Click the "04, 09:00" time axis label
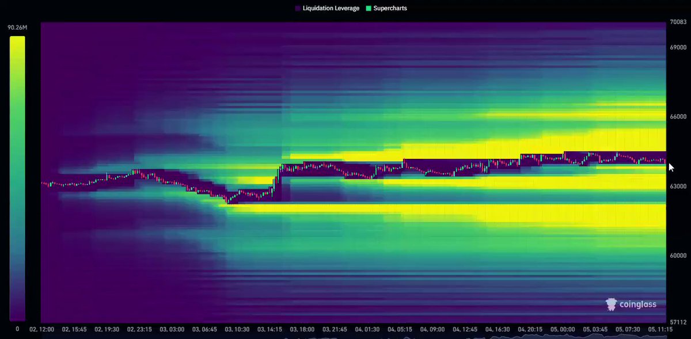Viewport: 691px width, 339px height. pos(432,330)
